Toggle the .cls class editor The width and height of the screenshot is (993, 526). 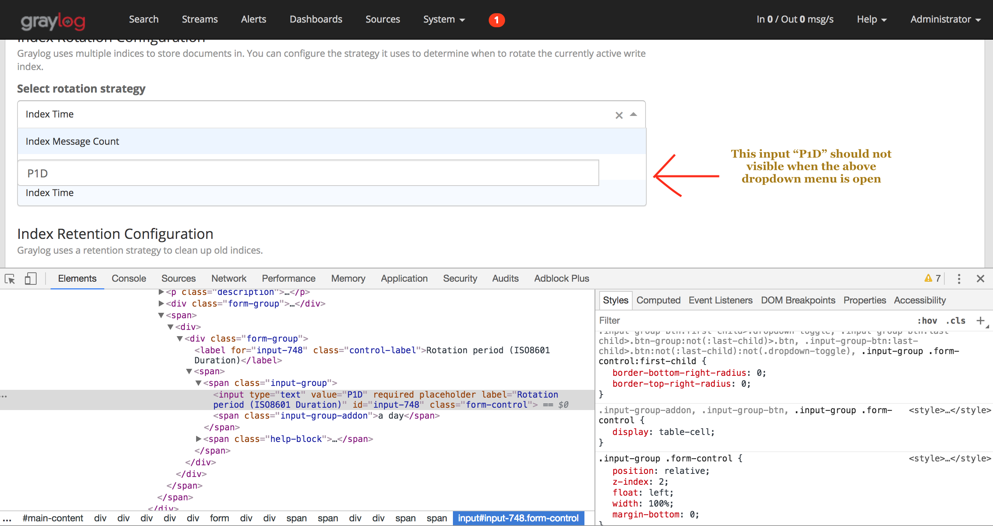click(955, 321)
